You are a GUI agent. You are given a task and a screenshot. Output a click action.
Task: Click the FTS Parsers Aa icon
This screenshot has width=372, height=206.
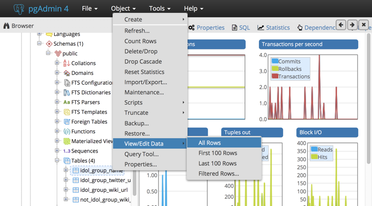click(x=67, y=102)
